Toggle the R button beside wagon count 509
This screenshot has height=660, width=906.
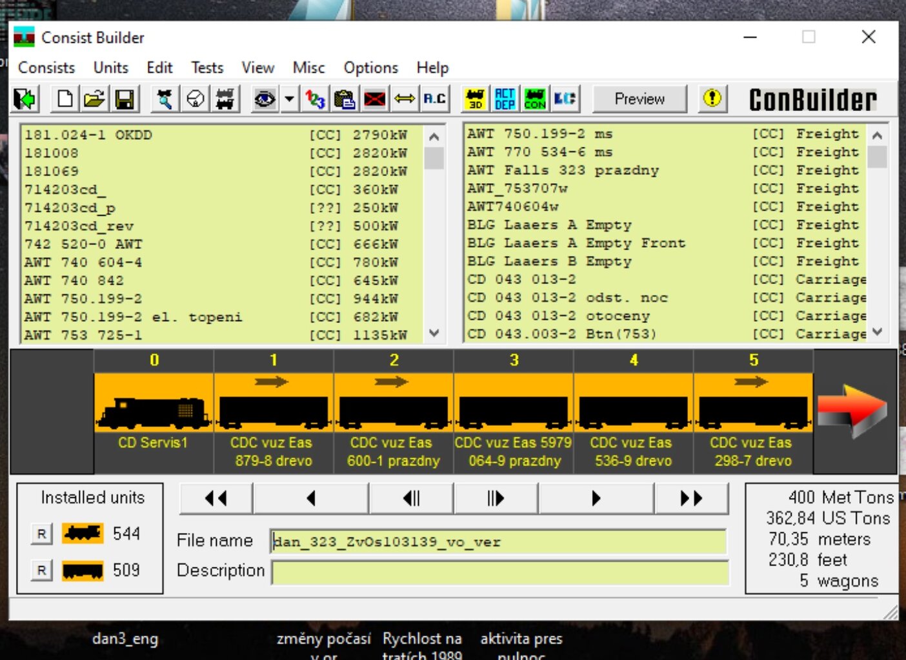click(x=42, y=570)
